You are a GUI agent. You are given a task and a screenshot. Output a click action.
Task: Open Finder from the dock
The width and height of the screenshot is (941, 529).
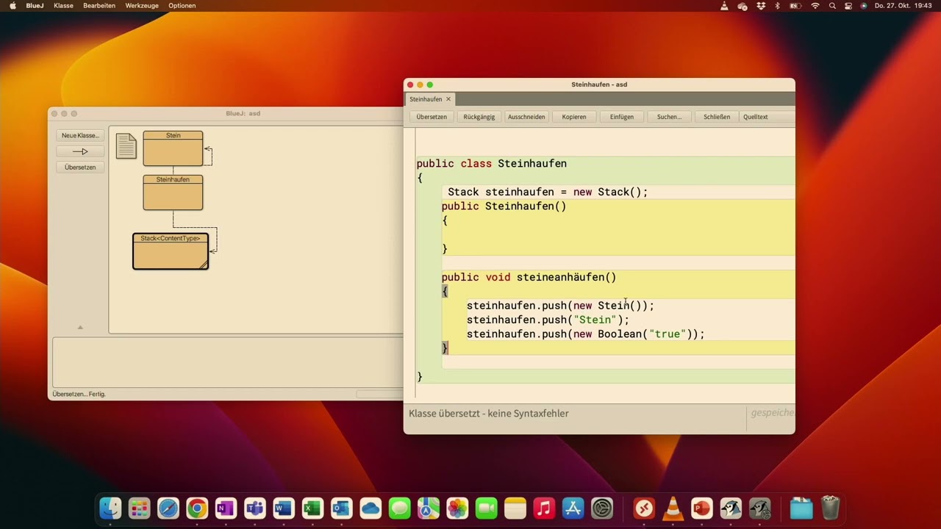[x=110, y=508]
